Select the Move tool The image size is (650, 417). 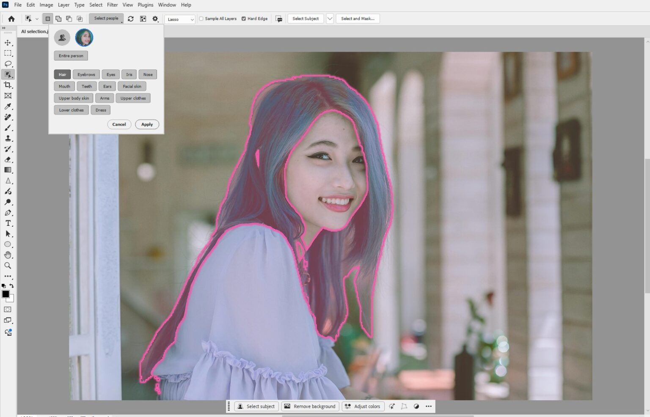pos(8,42)
